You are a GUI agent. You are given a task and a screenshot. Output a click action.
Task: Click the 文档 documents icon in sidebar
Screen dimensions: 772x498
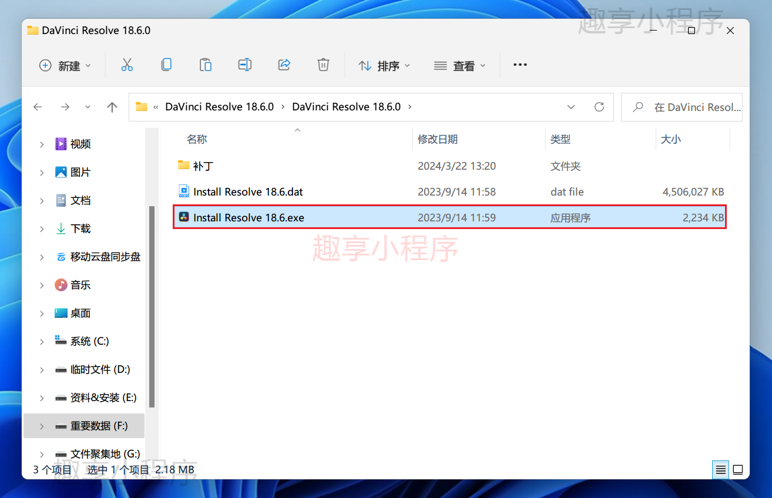coord(61,200)
